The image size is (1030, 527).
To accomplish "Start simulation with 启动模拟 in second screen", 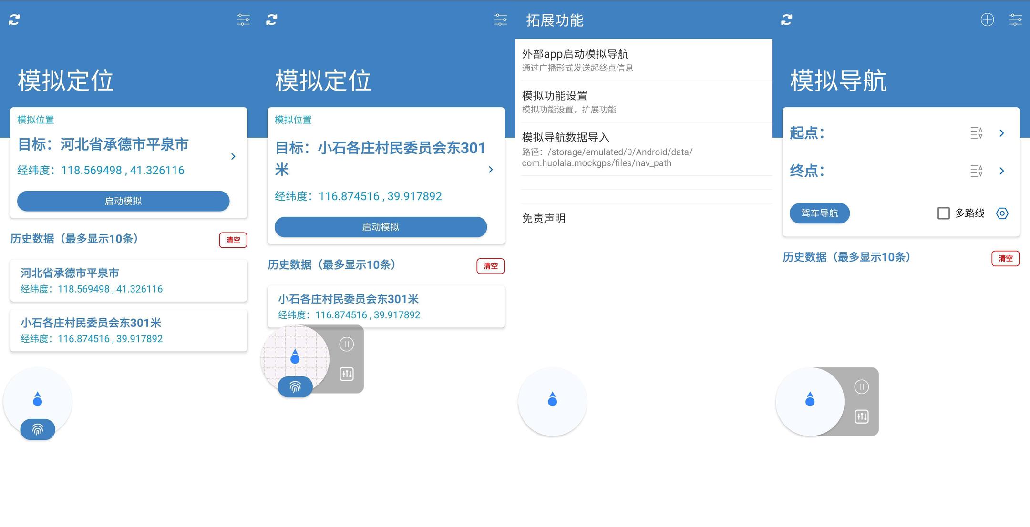I will (x=381, y=227).
